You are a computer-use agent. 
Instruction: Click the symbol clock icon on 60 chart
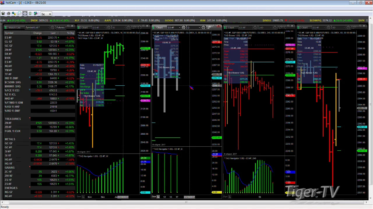point(329,28)
